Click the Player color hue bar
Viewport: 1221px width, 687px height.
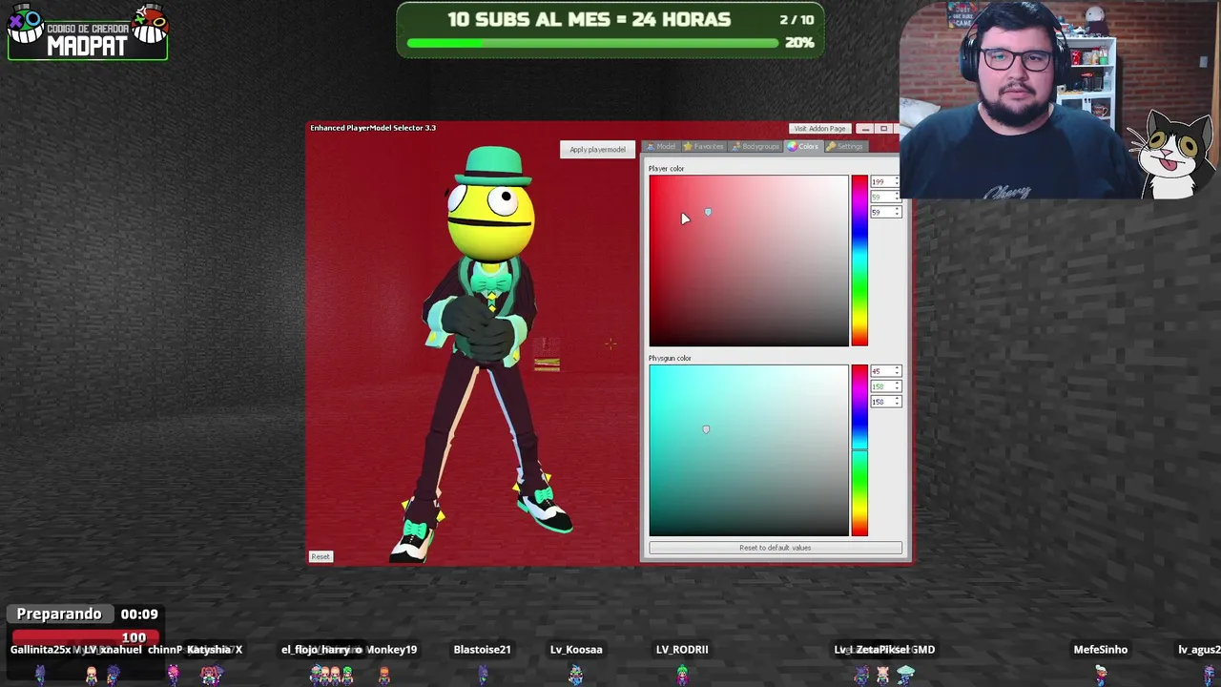point(859,260)
